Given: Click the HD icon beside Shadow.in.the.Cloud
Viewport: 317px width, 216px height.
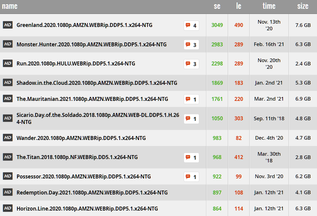Looking at the screenshot, I should click(8, 83).
